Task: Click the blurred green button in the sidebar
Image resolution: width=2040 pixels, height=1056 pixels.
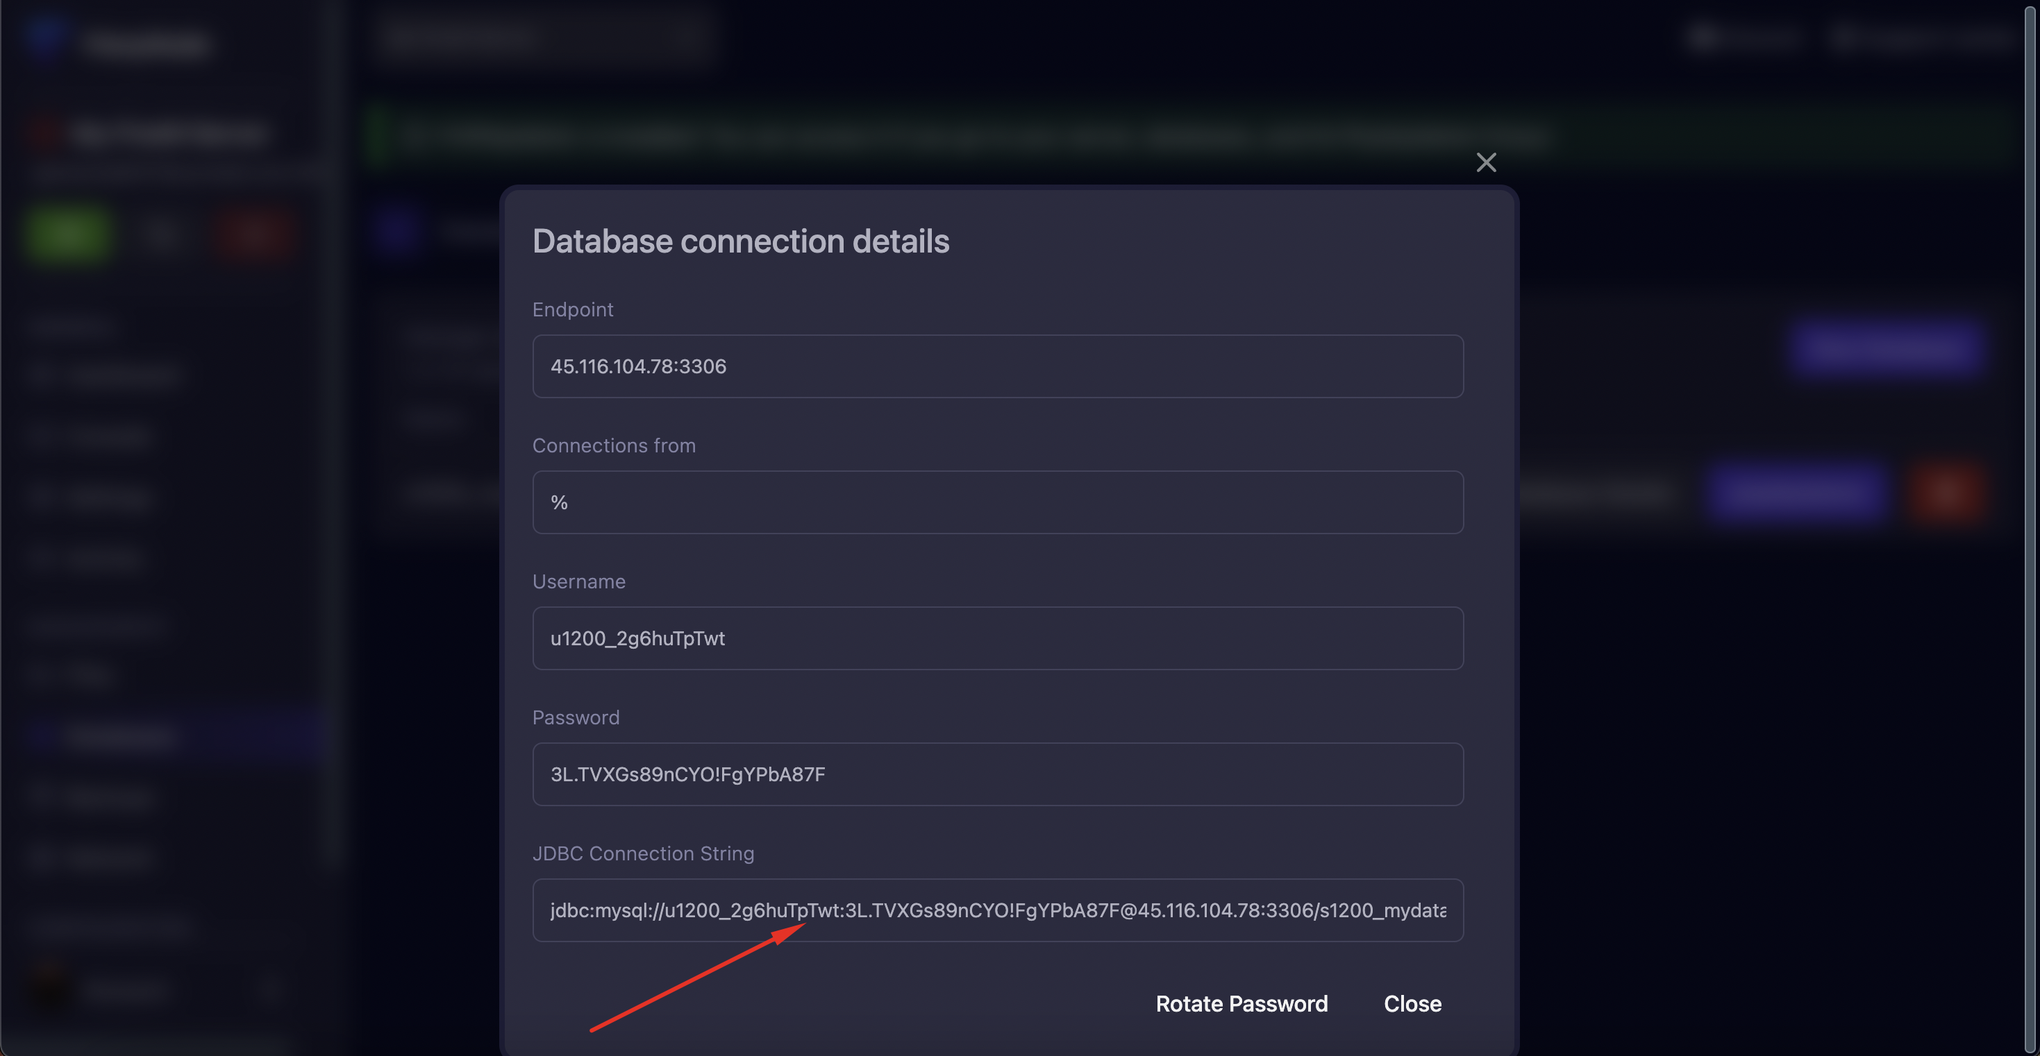Action: 67,235
